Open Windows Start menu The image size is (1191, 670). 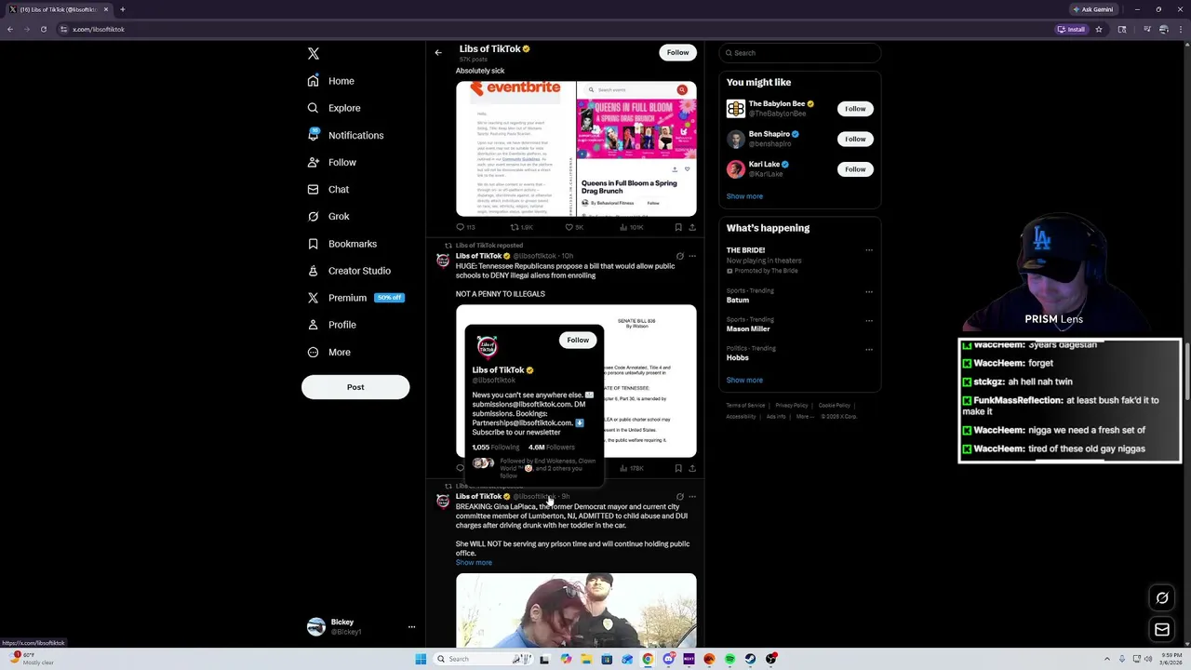click(421, 659)
